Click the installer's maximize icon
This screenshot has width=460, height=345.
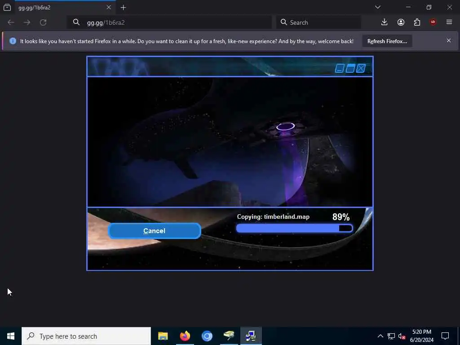(350, 68)
